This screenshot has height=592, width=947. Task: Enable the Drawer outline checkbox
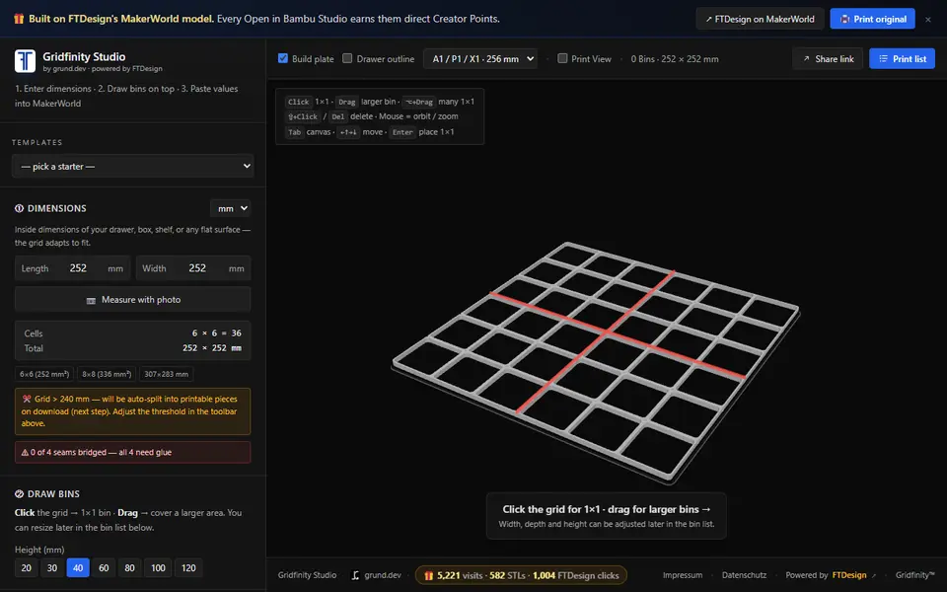(347, 58)
